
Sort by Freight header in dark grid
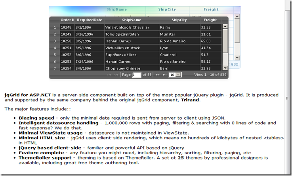[210, 20]
